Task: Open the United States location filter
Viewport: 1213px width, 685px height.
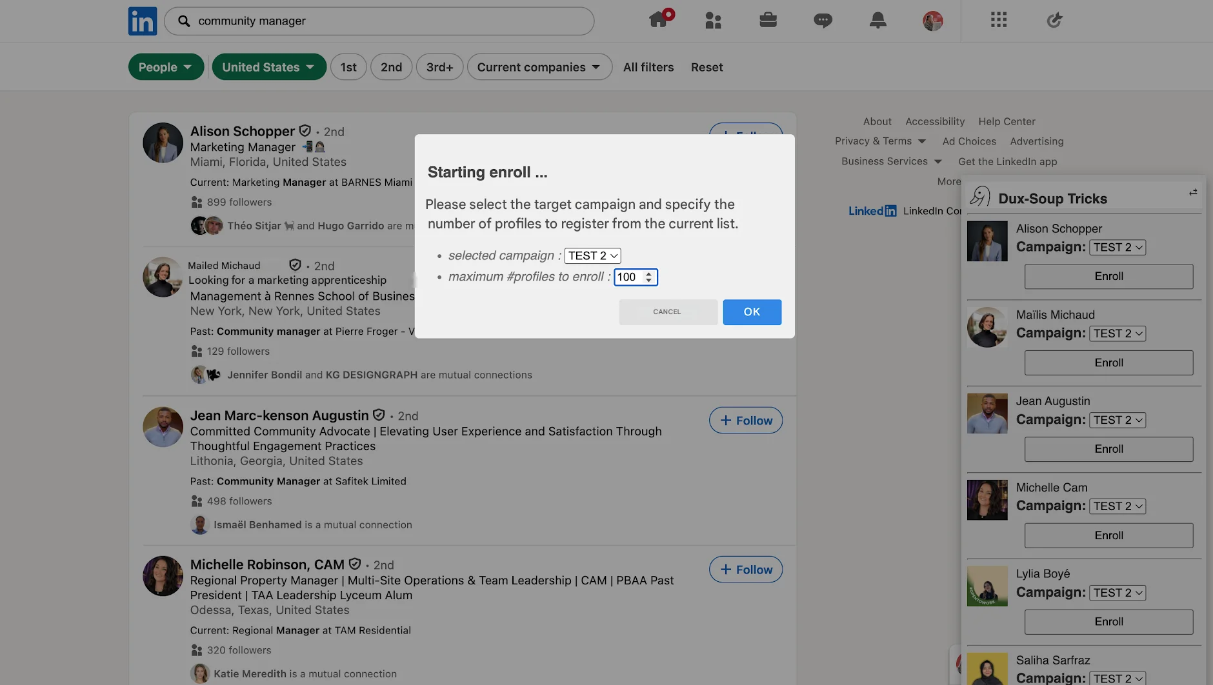Action: (x=269, y=67)
